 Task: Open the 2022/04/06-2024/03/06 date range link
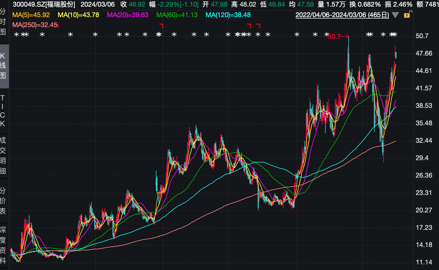(x=342, y=15)
